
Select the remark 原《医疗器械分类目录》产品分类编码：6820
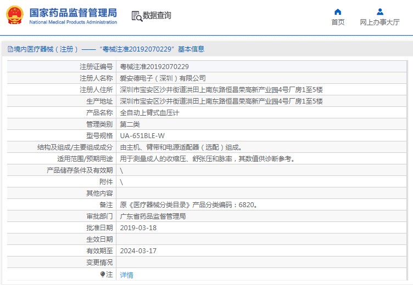(x=188, y=205)
